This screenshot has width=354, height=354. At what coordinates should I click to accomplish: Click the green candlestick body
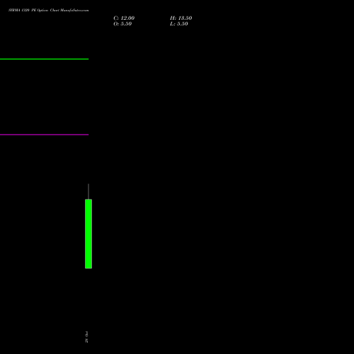(88, 234)
